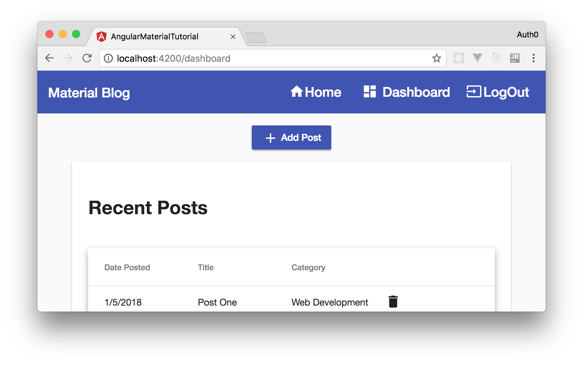Select the Post One title cell
This screenshot has height=365, width=583.
click(217, 302)
